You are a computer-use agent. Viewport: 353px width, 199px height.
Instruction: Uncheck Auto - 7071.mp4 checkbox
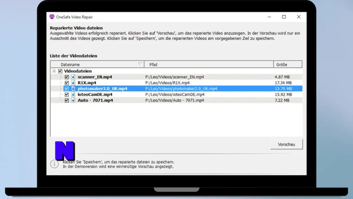click(x=67, y=101)
